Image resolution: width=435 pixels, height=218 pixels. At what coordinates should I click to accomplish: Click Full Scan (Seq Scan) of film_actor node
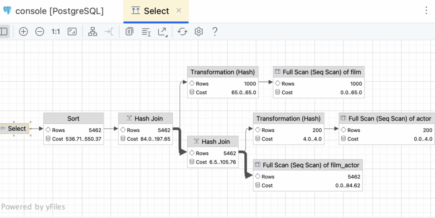[x=308, y=175]
